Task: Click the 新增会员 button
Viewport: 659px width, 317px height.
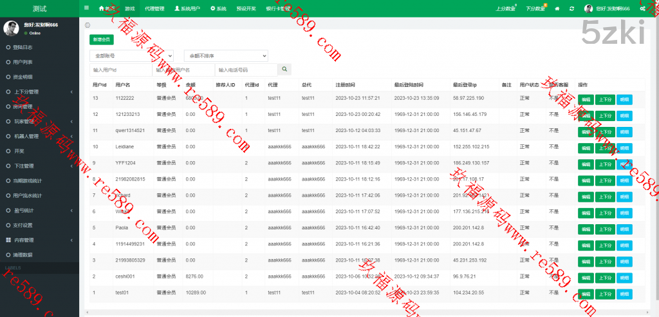Action: tap(102, 39)
